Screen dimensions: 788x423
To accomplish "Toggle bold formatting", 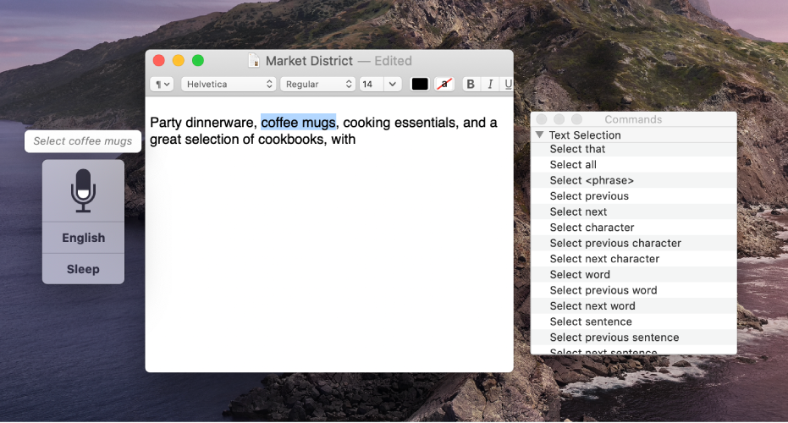I will 471,84.
